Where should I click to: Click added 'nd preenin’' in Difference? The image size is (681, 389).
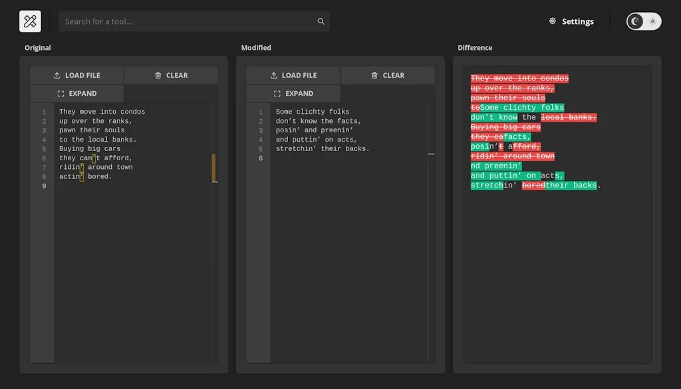point(496,166)
